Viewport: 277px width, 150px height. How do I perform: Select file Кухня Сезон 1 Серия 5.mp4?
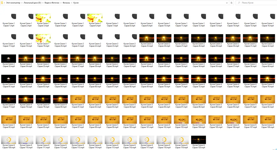(78, 20)
